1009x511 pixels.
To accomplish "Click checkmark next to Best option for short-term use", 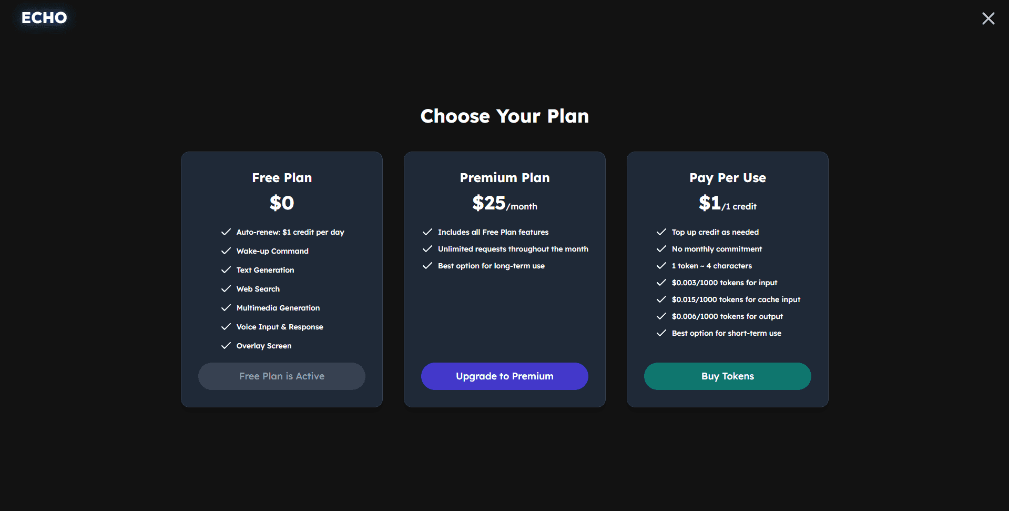I will (x=661, y=333).
